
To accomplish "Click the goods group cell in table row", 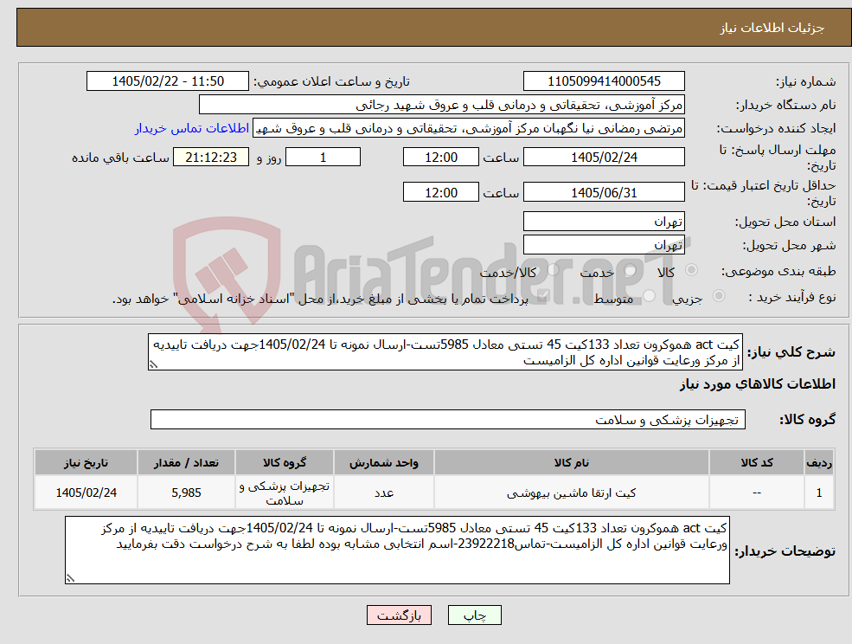I will click(285, 493).
